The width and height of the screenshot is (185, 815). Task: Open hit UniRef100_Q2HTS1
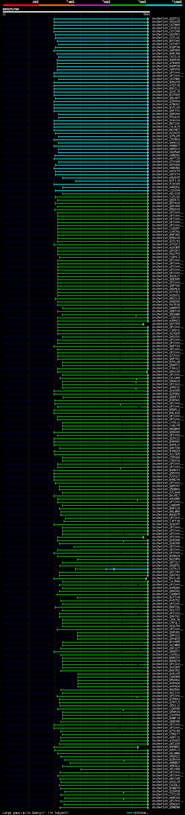[166, 19]
